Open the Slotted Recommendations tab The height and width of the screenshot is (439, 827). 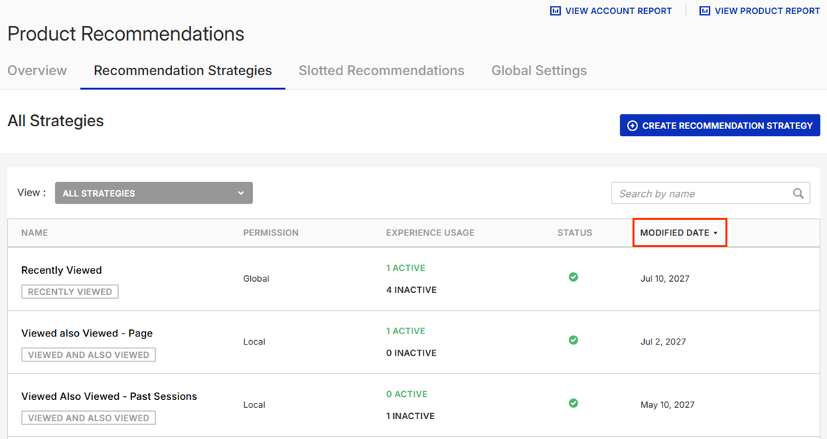[x=381, y=71]
